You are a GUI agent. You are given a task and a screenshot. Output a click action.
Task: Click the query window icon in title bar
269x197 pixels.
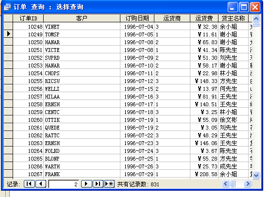click(7, 7)
